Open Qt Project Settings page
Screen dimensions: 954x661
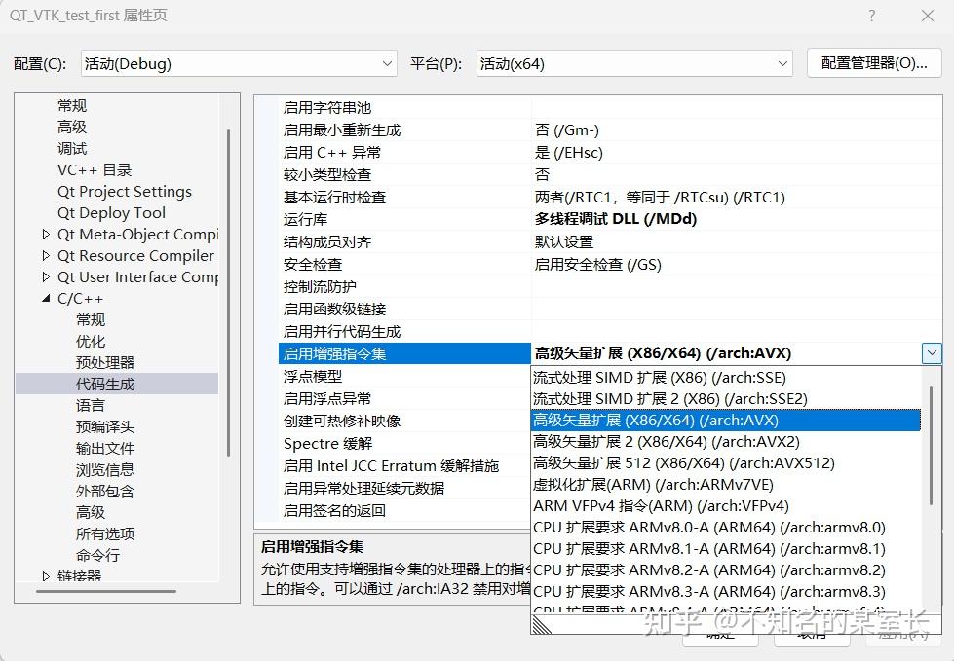point(124,192)
